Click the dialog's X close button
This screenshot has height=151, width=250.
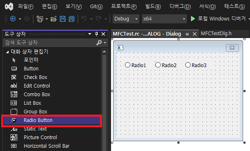click(232, 48)
